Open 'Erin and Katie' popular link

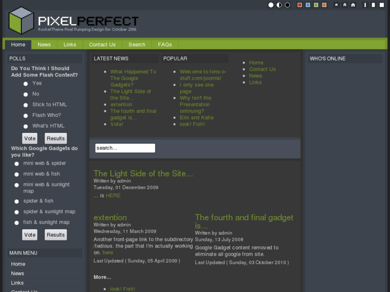pyautogui.click(x=197, y=117)
